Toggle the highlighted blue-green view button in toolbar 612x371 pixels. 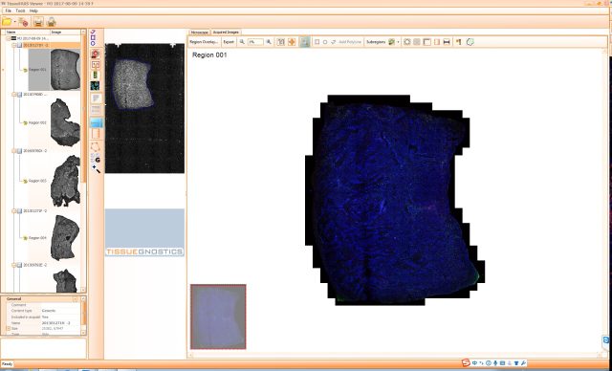click(x=304, y=42)
